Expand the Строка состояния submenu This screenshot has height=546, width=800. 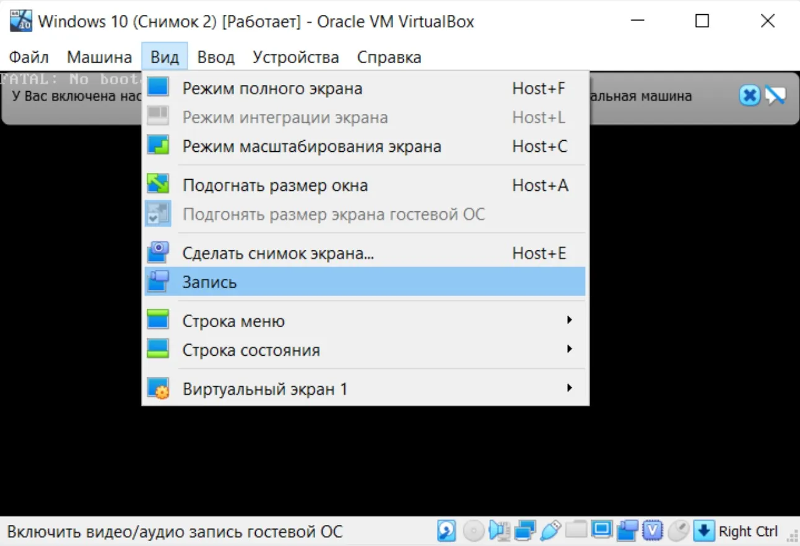coord(364,350)
